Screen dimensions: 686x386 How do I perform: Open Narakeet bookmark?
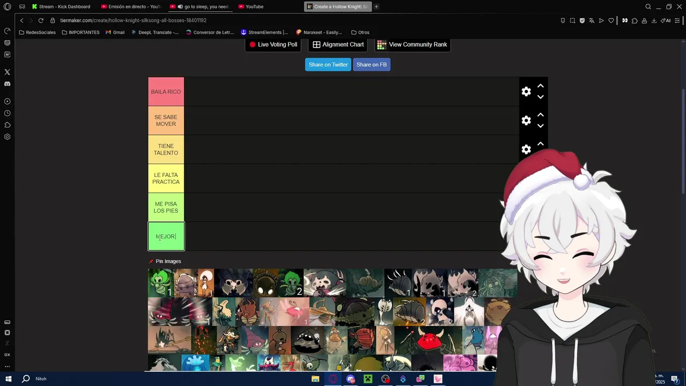319,32
